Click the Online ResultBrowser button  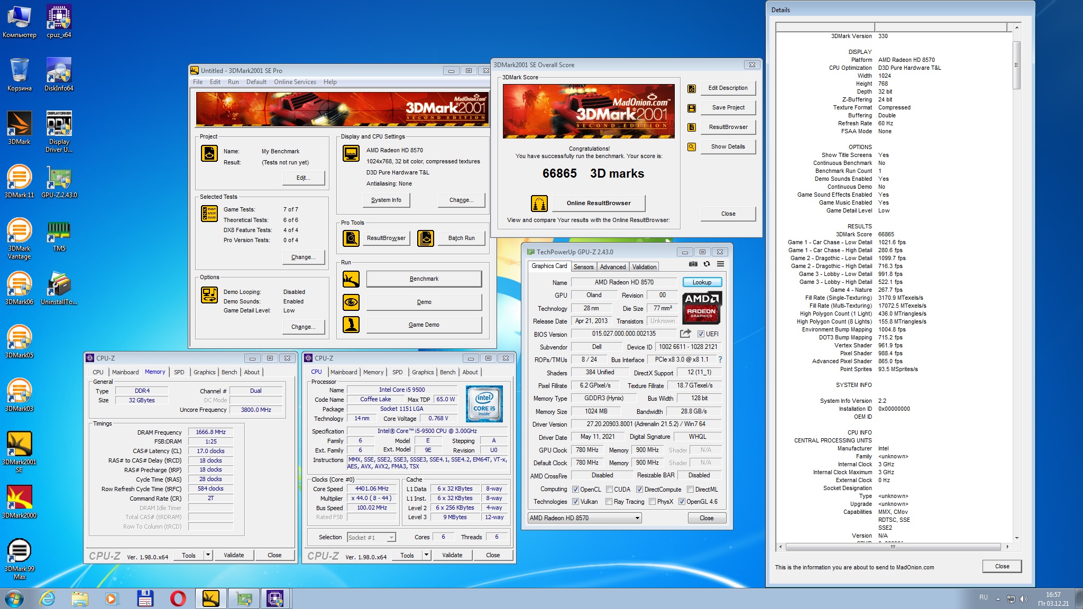599,203
